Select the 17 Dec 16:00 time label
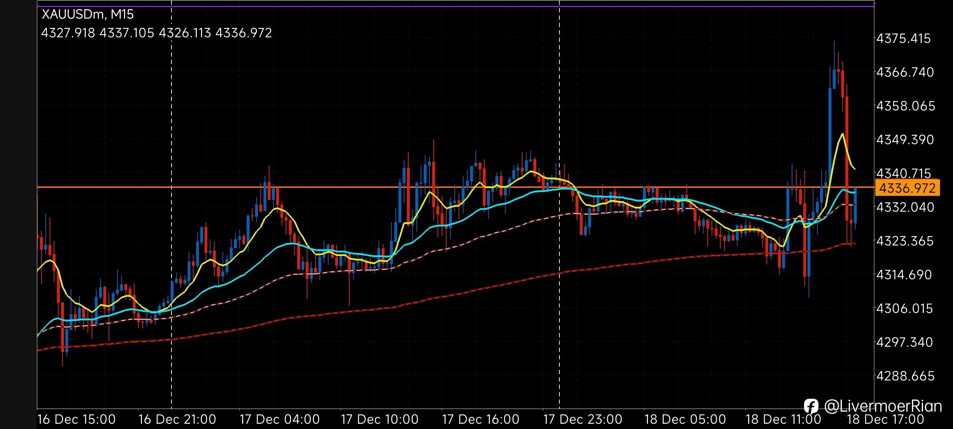This screenshot has width=953, height=429. [480, 420]
